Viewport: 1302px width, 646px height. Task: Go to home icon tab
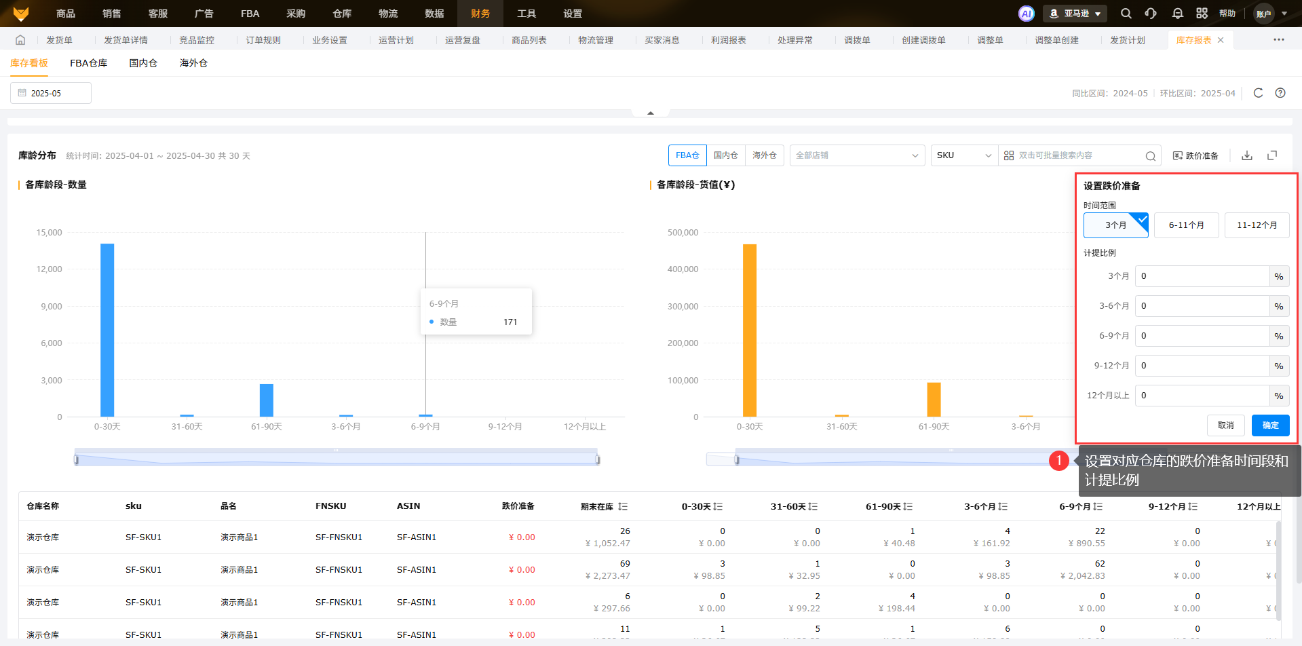(x=20, y=40)
